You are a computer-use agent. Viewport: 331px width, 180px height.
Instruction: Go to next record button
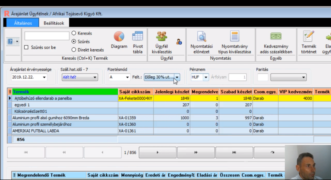[157, 152]
